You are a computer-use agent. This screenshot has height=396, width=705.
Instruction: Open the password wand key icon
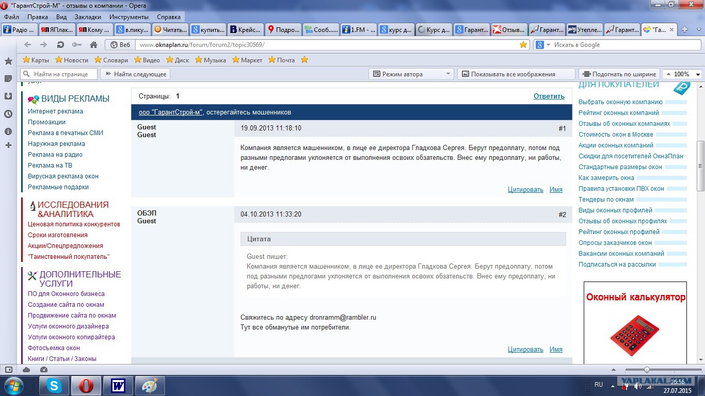pyautogui.click(x=77, y=45)
